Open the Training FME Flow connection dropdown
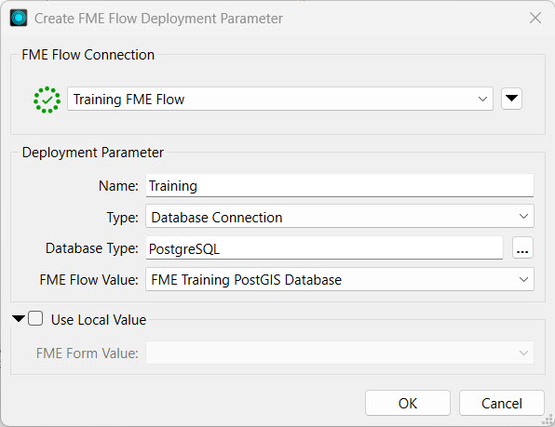555x427 pixels. (280, 99)
